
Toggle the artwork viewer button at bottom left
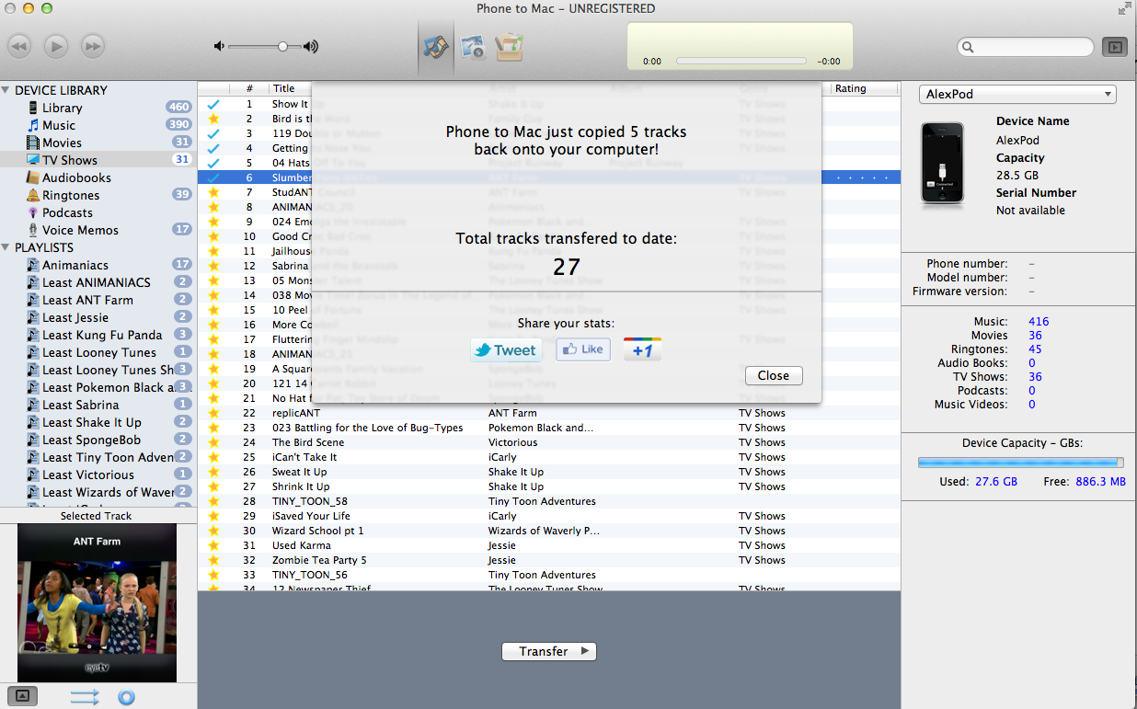22,696
